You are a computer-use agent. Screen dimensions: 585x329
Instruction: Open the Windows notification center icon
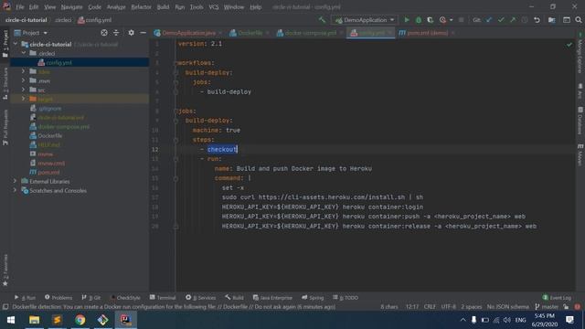(569, 320)
